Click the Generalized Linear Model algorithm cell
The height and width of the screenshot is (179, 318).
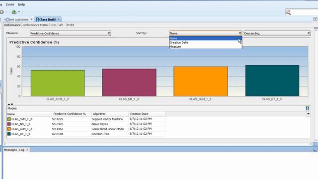[108, 129]
